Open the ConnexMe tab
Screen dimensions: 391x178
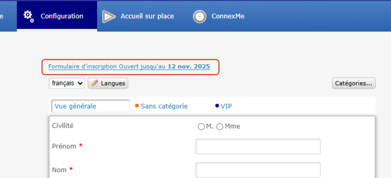(219, 16)
